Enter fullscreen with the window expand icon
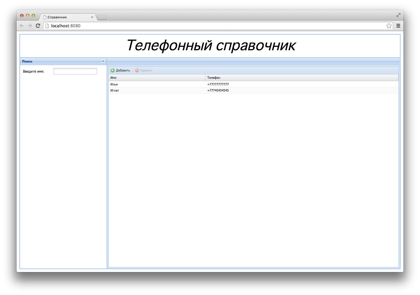This screenshot has width=420, height=295. [x=398, y=15]
